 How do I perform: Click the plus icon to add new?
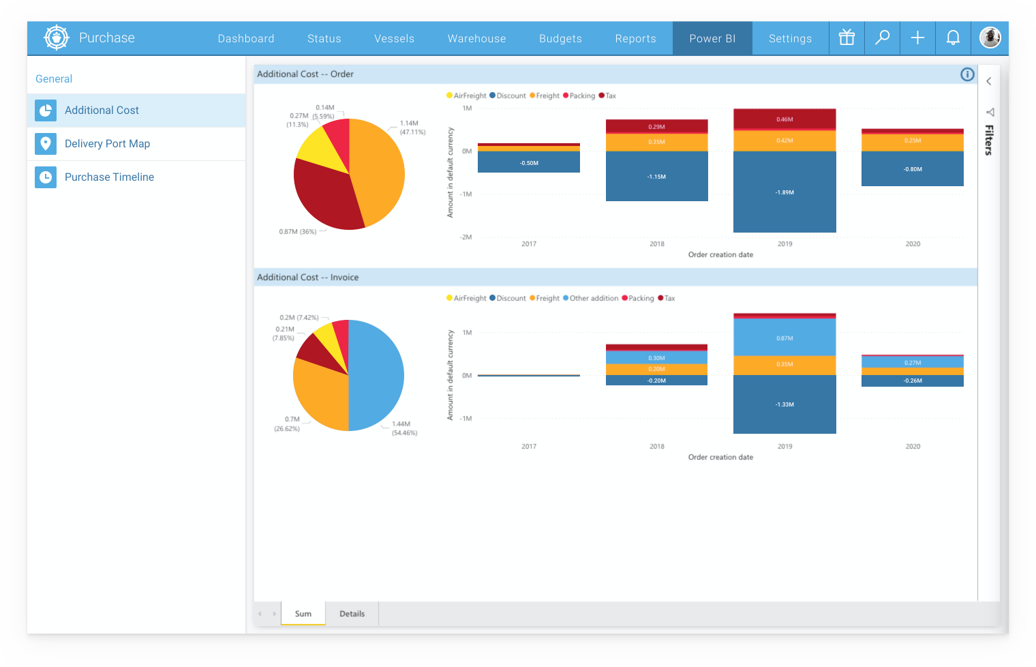(x=917, y=38)
